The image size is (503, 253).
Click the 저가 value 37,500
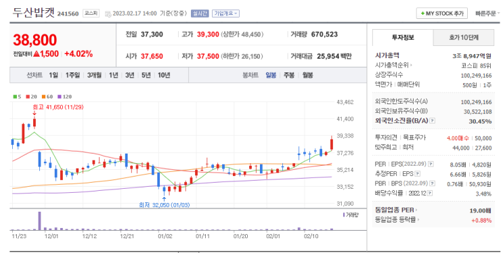(x=208, y=56)
